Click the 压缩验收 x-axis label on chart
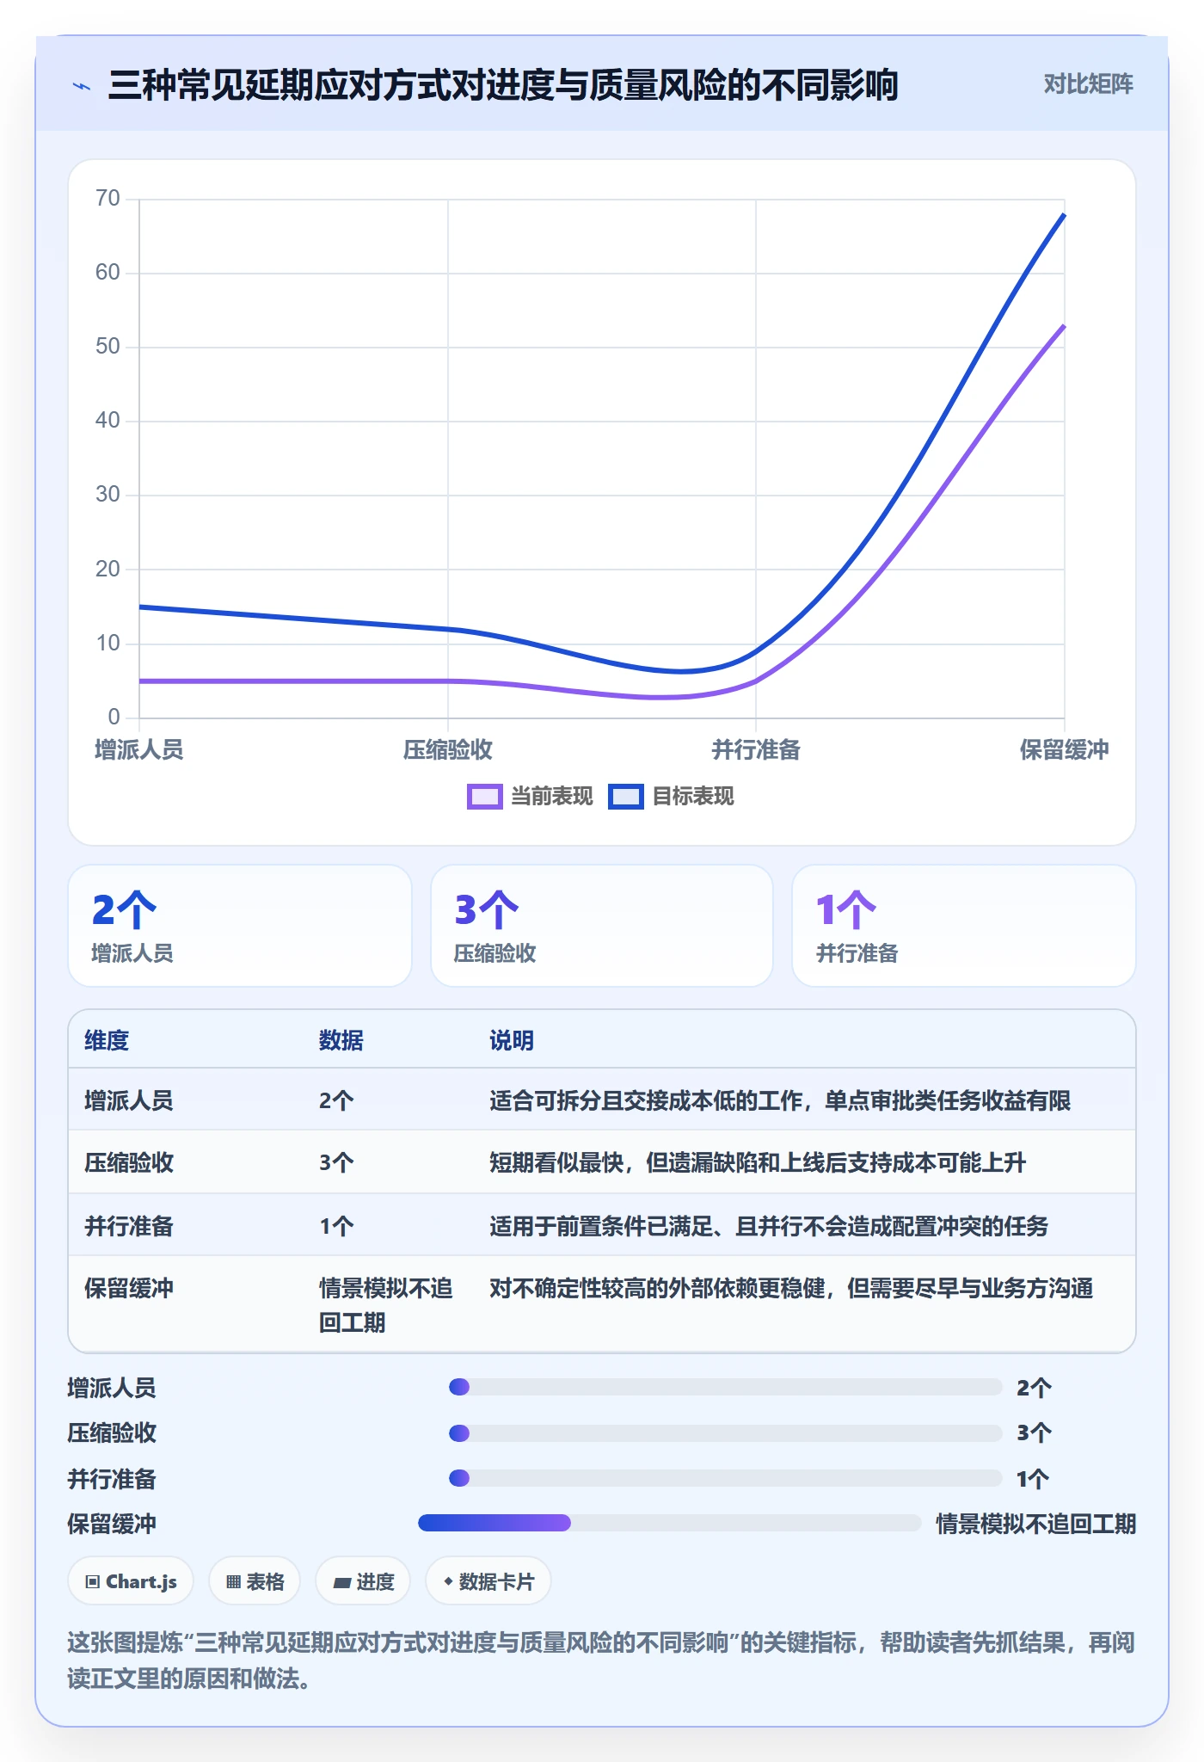The height and width of the screenshot is (1762, 1204). (x=448, y=750)
